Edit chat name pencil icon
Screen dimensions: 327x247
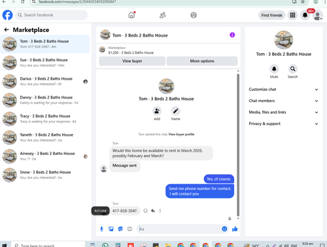click(x=175, y=111)
